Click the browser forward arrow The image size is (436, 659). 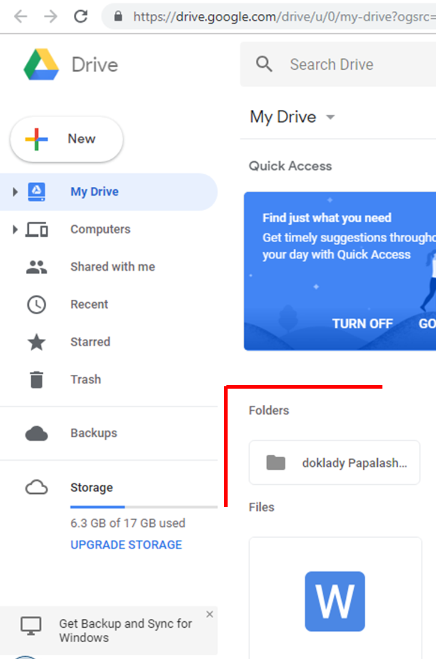coord(51,16)
